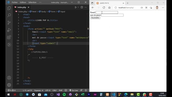This screenshot has width=172, height=97.
Task: Open Visual Studio from the taskbar
Action: (x=58, y=95)
